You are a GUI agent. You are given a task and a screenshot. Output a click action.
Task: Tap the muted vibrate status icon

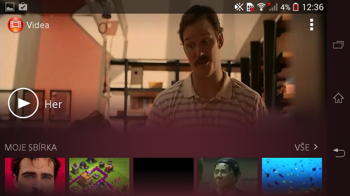coord(239,7)
